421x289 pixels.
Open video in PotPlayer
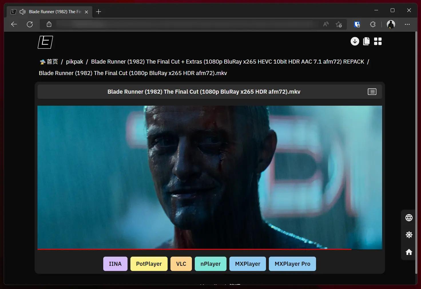(x=149, y=264)
